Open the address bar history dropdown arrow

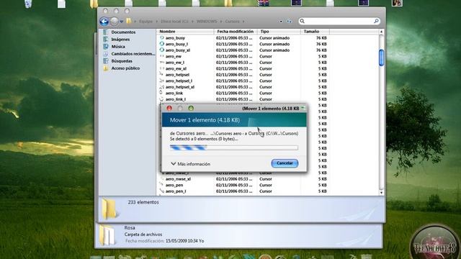pyautogui.click(x=281, y=22)
